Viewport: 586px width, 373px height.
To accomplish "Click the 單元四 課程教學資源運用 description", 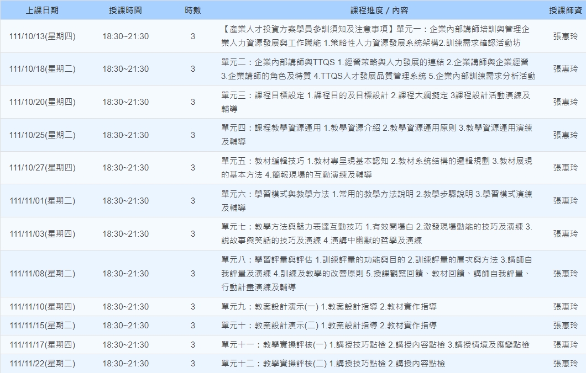I will pyautogui.click(x=376, y=135).
